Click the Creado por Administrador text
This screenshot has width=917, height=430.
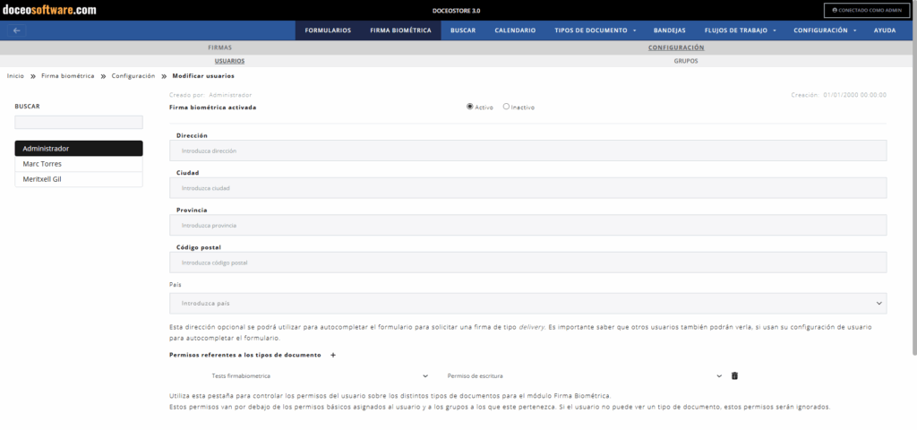click(210, 95)
